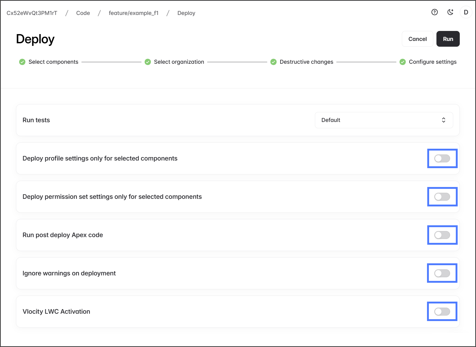476x347 pixels.
Task: Open the user avatar D menu
Action: (466, 12)
